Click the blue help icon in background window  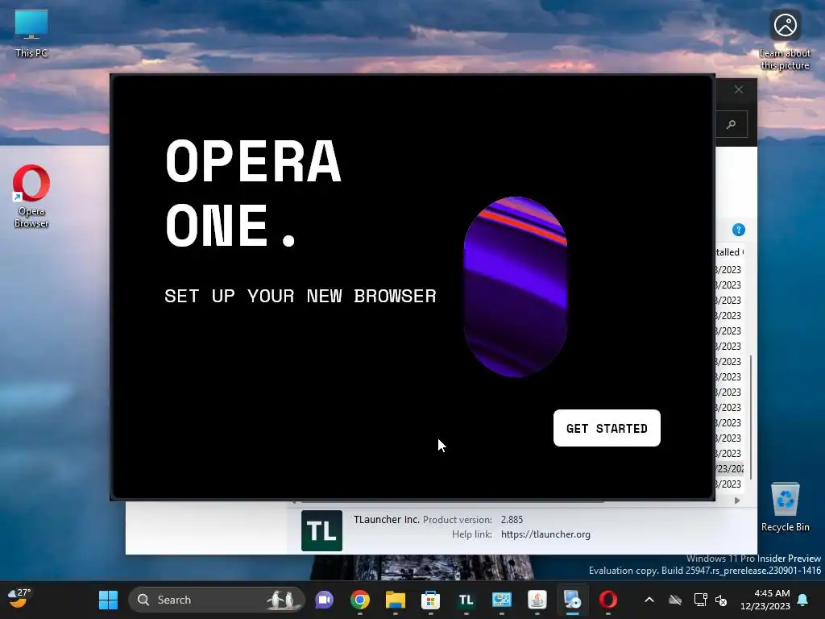tap(739, 230)
